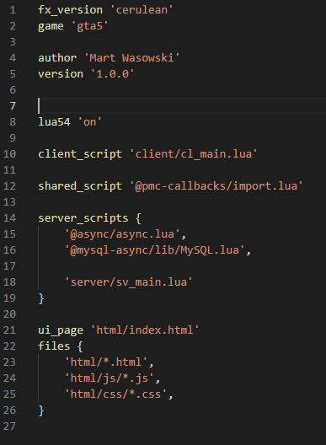Click the opening brace after files
This screenshot has width=326, height=445.
pyautogui.click(x=80, y=346)
